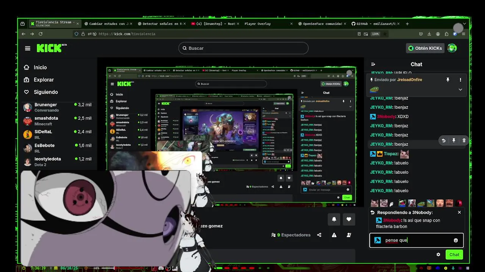Open browser downloads panel

pyautogui.click(x=429, y=34)
